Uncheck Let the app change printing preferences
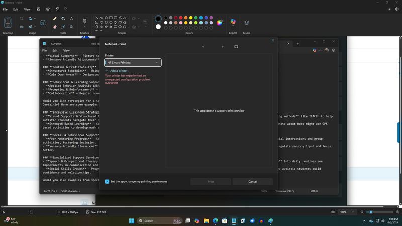Viewport: 402px width, 226px height. click(x=107, y=181)
